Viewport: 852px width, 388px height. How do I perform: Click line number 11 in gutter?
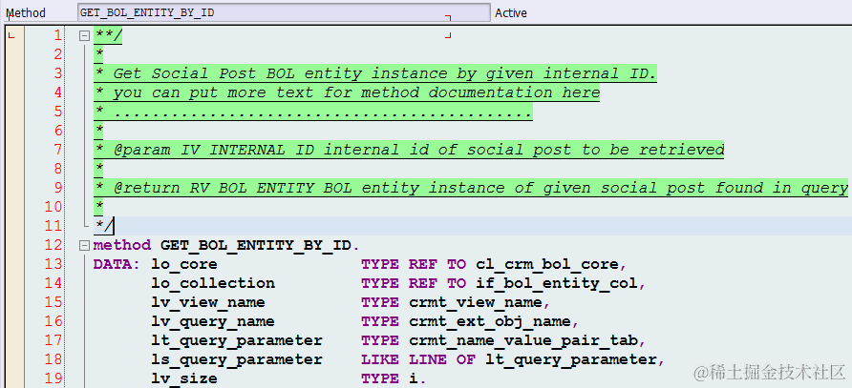tap(53, 226)
